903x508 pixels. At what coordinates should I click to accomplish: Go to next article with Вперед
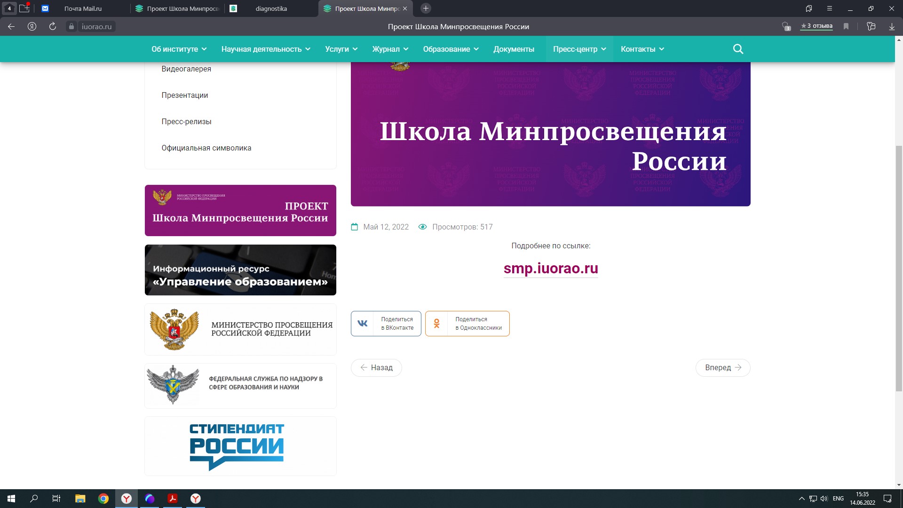point(723,368)
